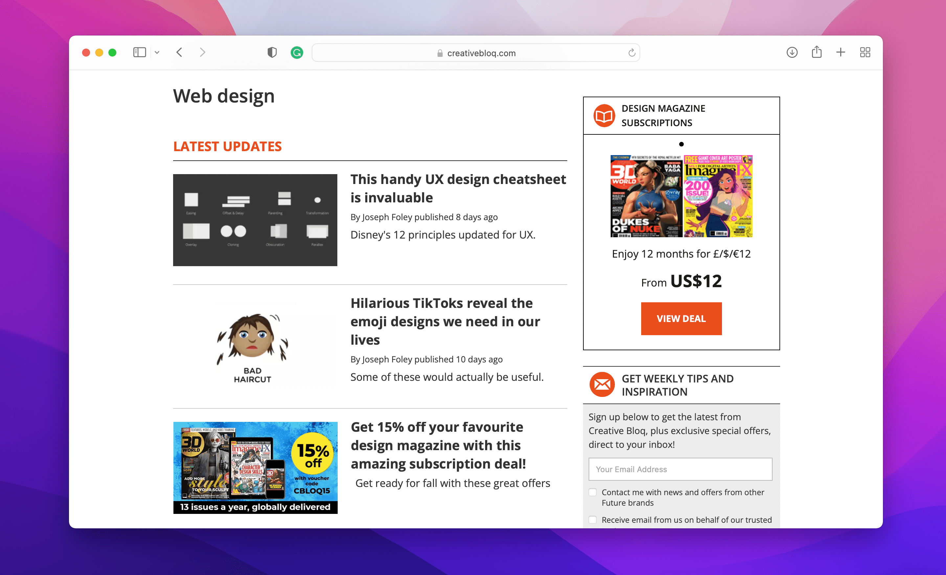Click the VIEW DEAL button
The width and height of the screenshot is (946, 575).
pyautogui.click(x=681, y=318)
